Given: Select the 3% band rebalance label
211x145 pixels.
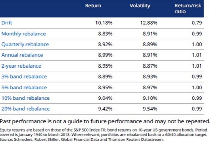Looking at the screenshot, I should (x=24, y=76).
